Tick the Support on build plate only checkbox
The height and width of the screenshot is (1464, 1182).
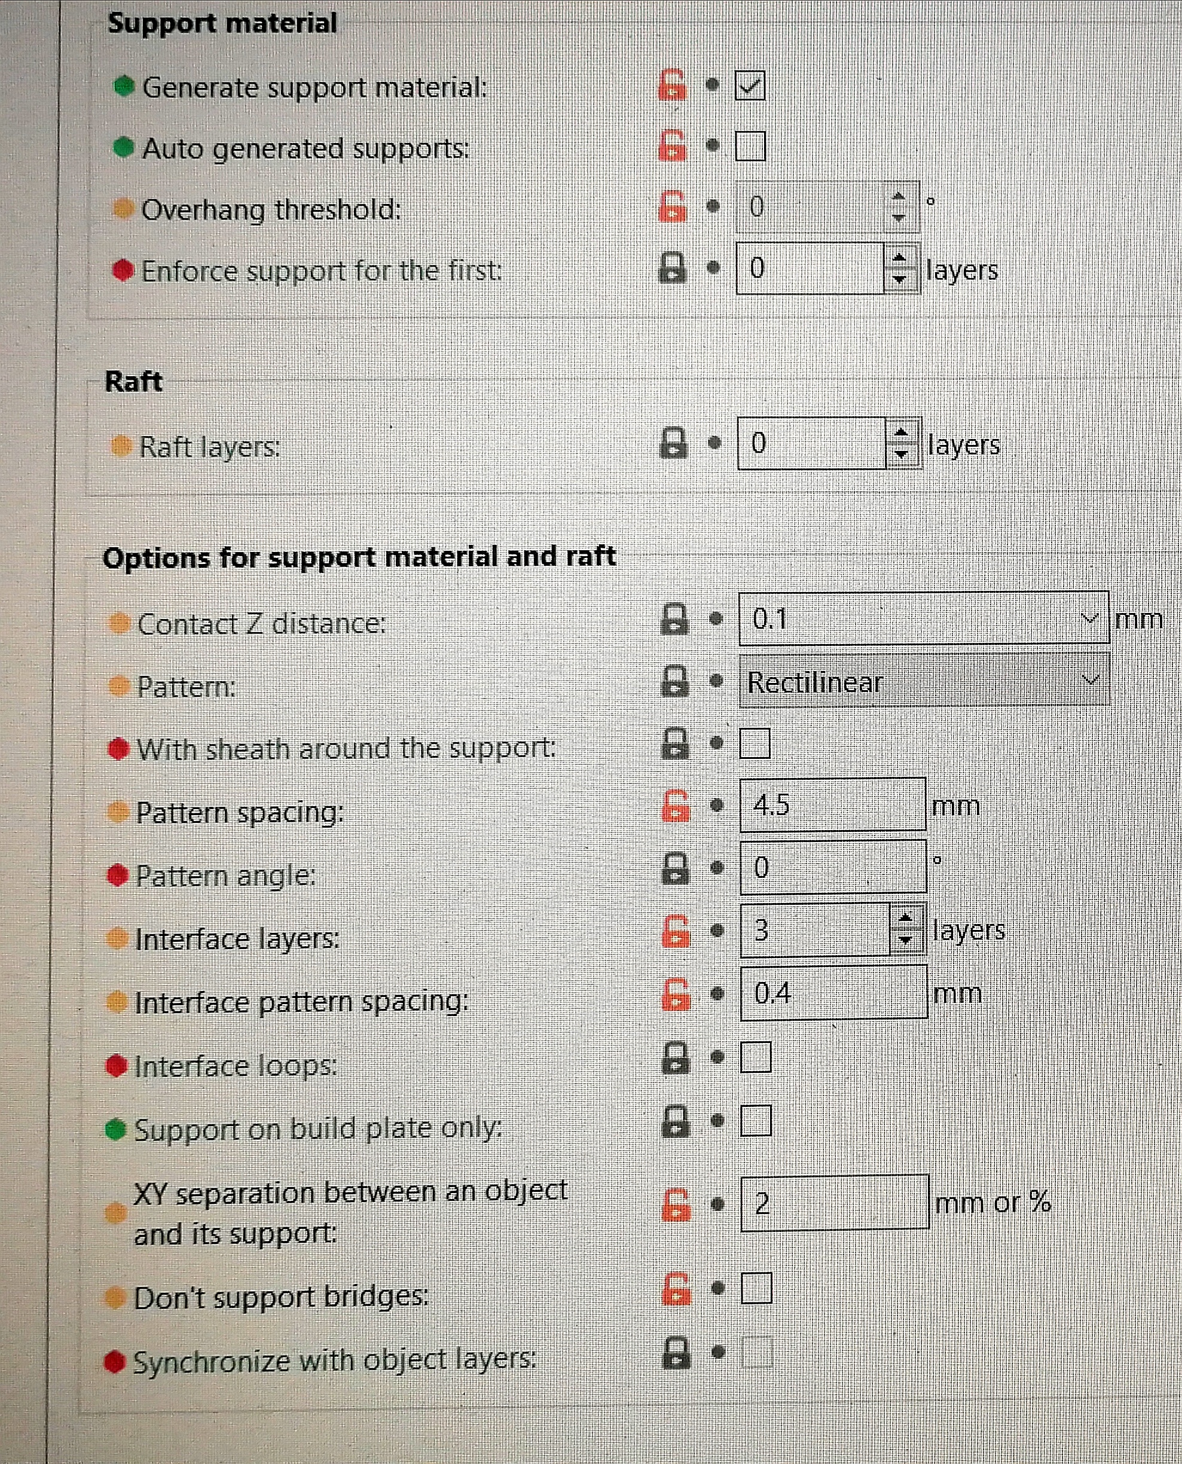point(756,1121)
